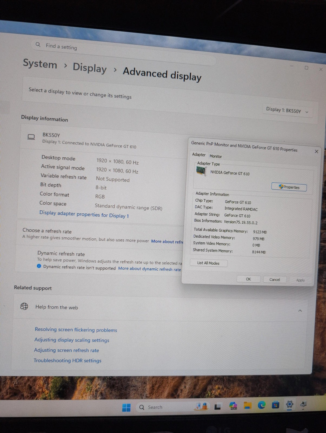The height and width of the screenshot is (433, 326).
Task: Open Adjusting screen refresh rate link
Action: [x=67, y=350]
